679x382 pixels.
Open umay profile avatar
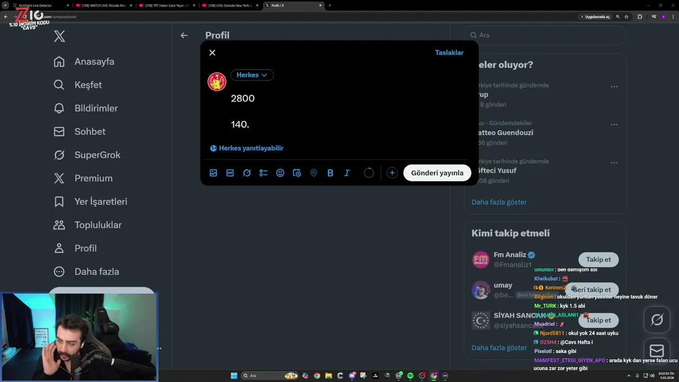[481, 290]
